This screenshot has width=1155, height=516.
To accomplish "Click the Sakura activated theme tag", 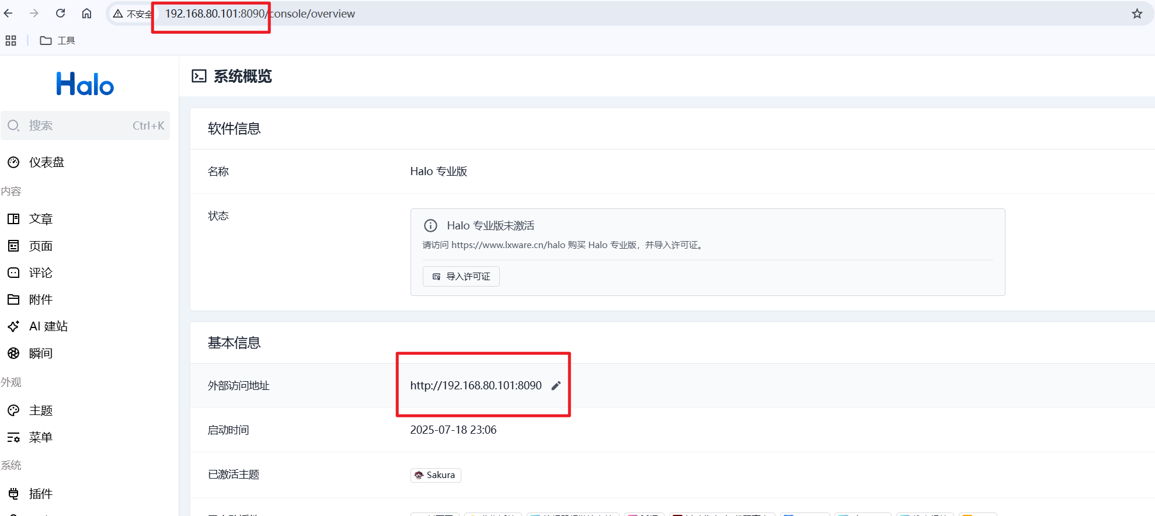I will pyautogui.click(x=436, y=475).
